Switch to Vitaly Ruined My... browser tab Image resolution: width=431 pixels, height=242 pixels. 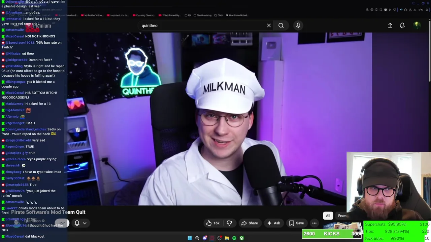[x=170, y=15]
